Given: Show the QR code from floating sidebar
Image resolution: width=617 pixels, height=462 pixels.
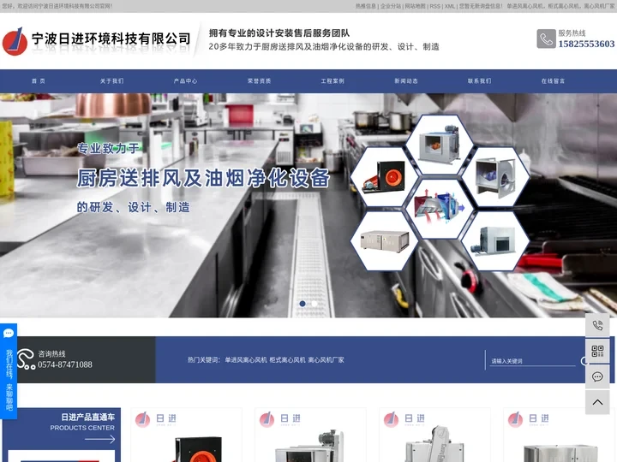Looking at the screenshot, I should (597, 351).
